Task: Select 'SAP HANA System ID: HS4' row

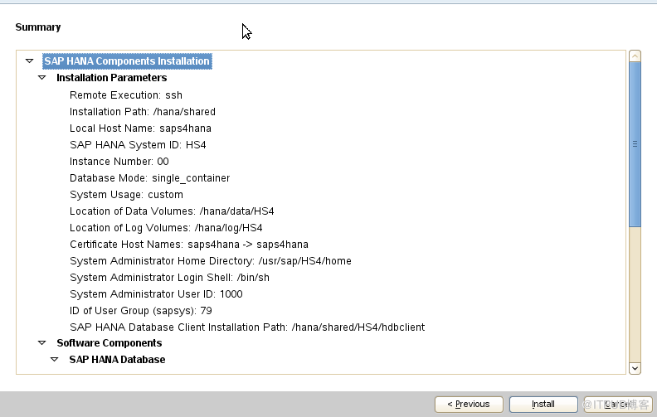Action: pos(138,145)
